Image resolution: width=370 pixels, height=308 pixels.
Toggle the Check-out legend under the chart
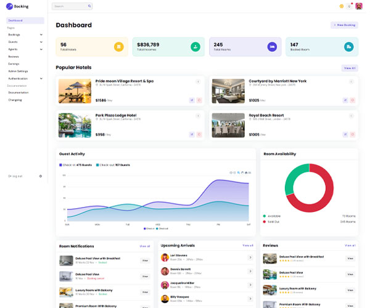[162, 229]
